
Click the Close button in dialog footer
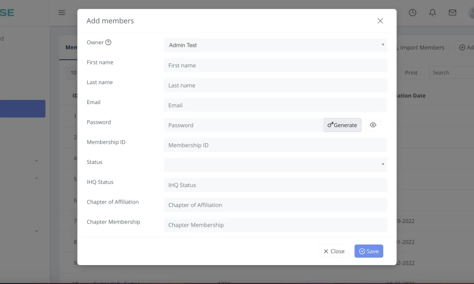coord(334,251)
